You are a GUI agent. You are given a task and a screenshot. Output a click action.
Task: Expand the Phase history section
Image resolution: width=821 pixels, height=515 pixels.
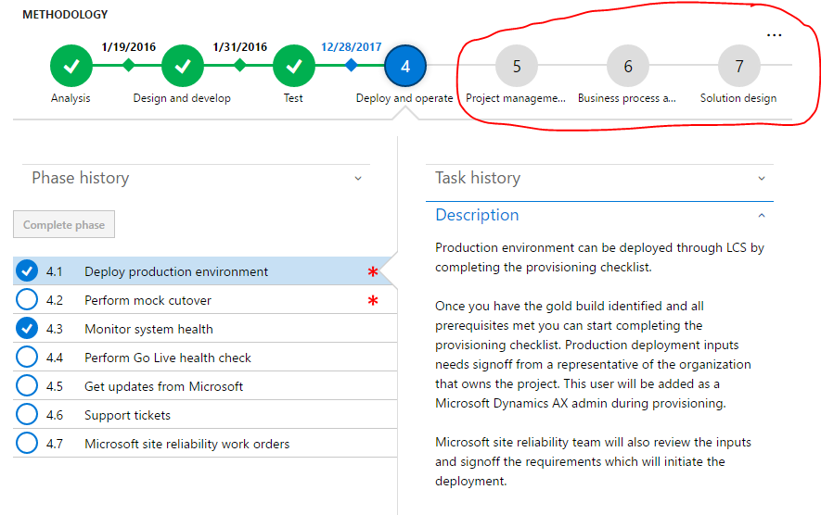tap(358, 178)
